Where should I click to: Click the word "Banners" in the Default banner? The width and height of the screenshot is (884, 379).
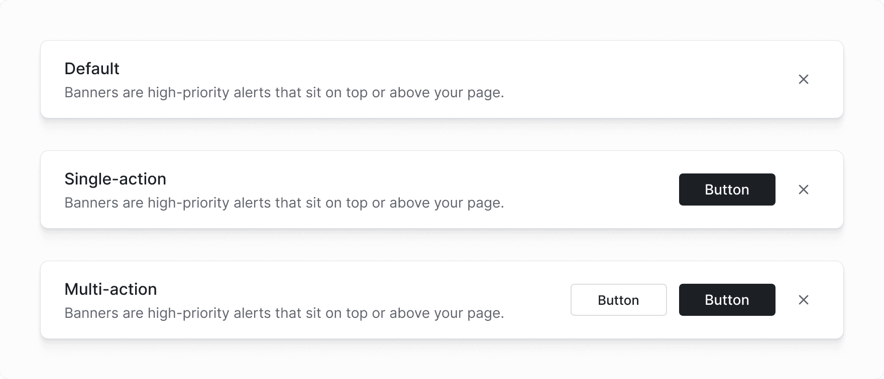[90, 93]
